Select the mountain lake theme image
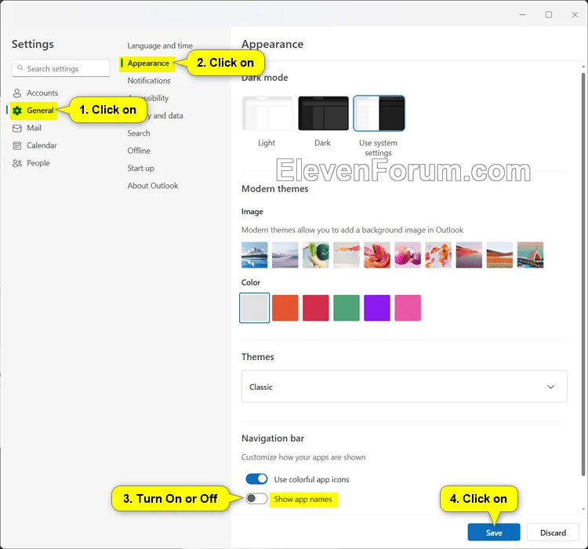Image resolution: width=588 pixels, height=549 pixels. 255,255
